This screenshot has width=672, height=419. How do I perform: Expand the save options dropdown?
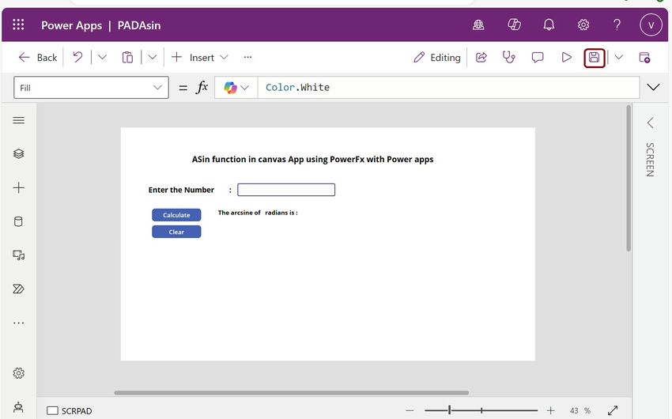click(618, 57)
